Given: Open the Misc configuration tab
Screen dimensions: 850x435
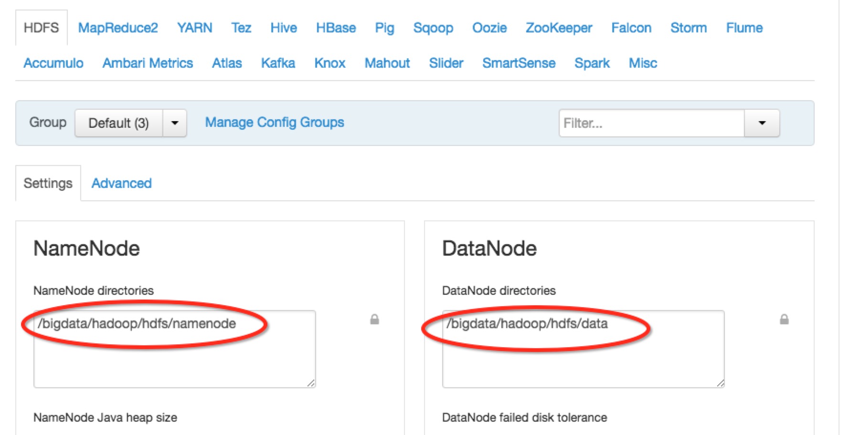Looking at the screenshot, I should pos(643,63).
